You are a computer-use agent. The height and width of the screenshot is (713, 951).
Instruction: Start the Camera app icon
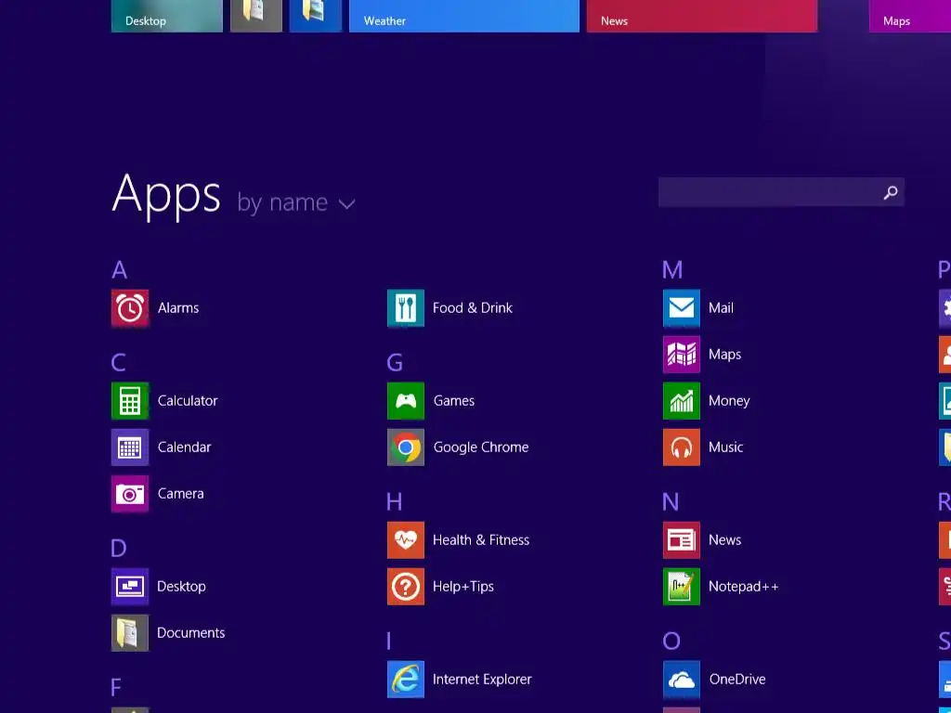click(130, 494)
